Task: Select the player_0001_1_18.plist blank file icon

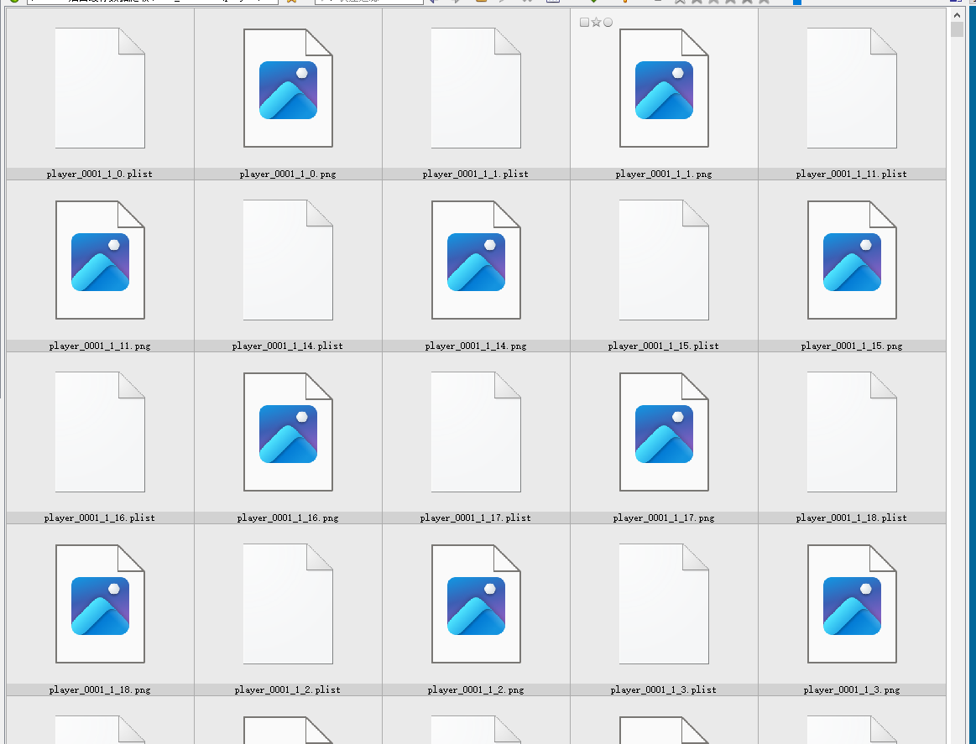Action: pyautogui.click(x=852, y=432)
